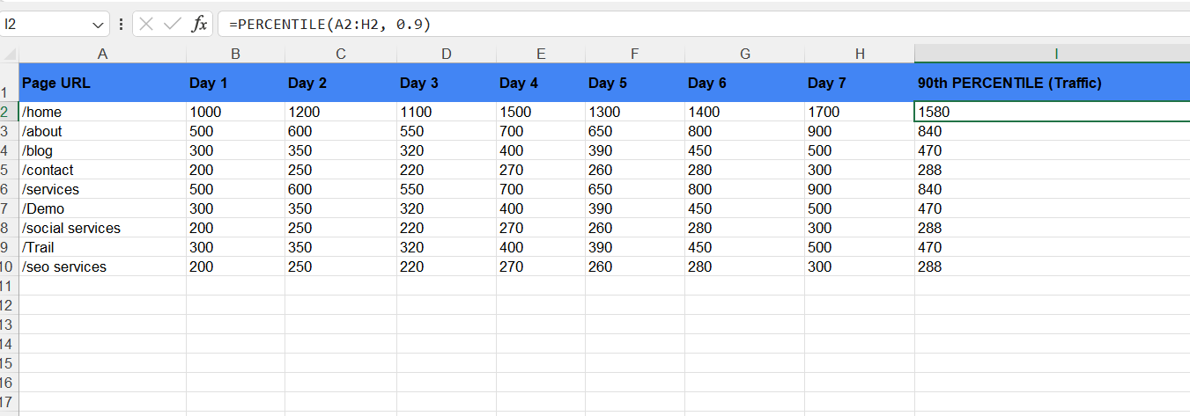Image resolution: width=1190 pixels, height=416 pixels.
Task: Select row 5 header
Action: coord(9,170)
